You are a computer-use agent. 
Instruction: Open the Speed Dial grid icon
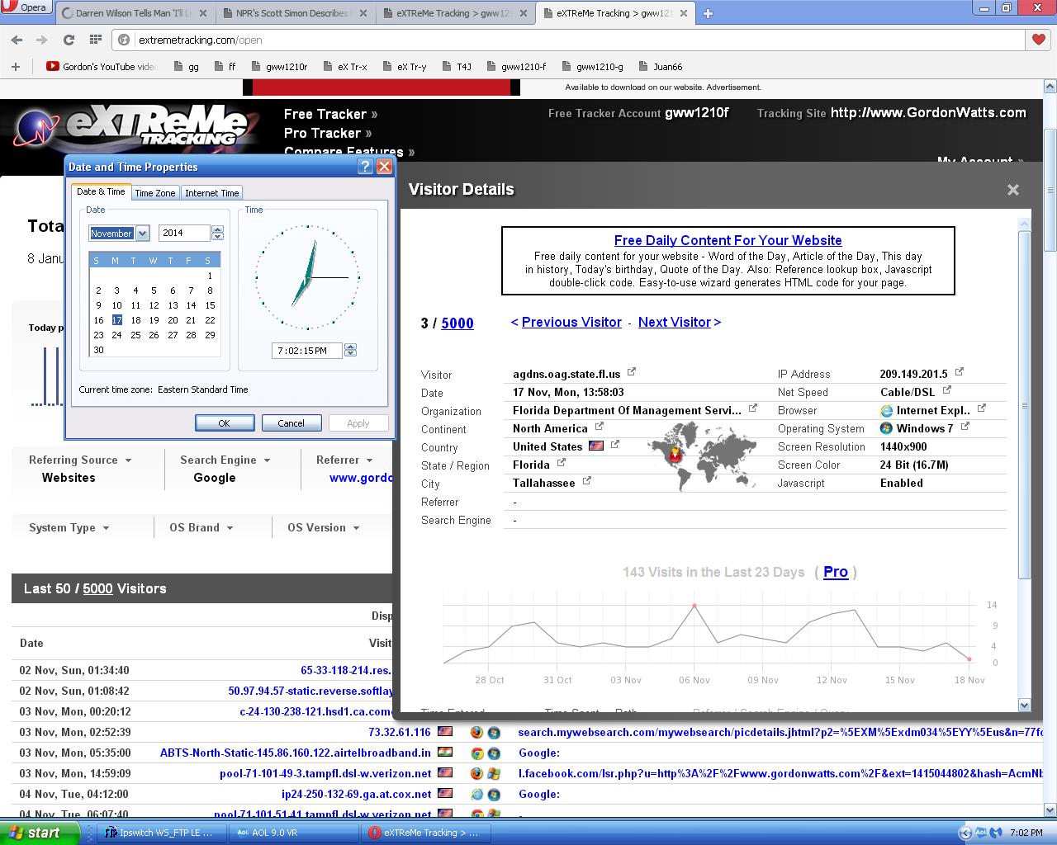(x=96, y=40)
